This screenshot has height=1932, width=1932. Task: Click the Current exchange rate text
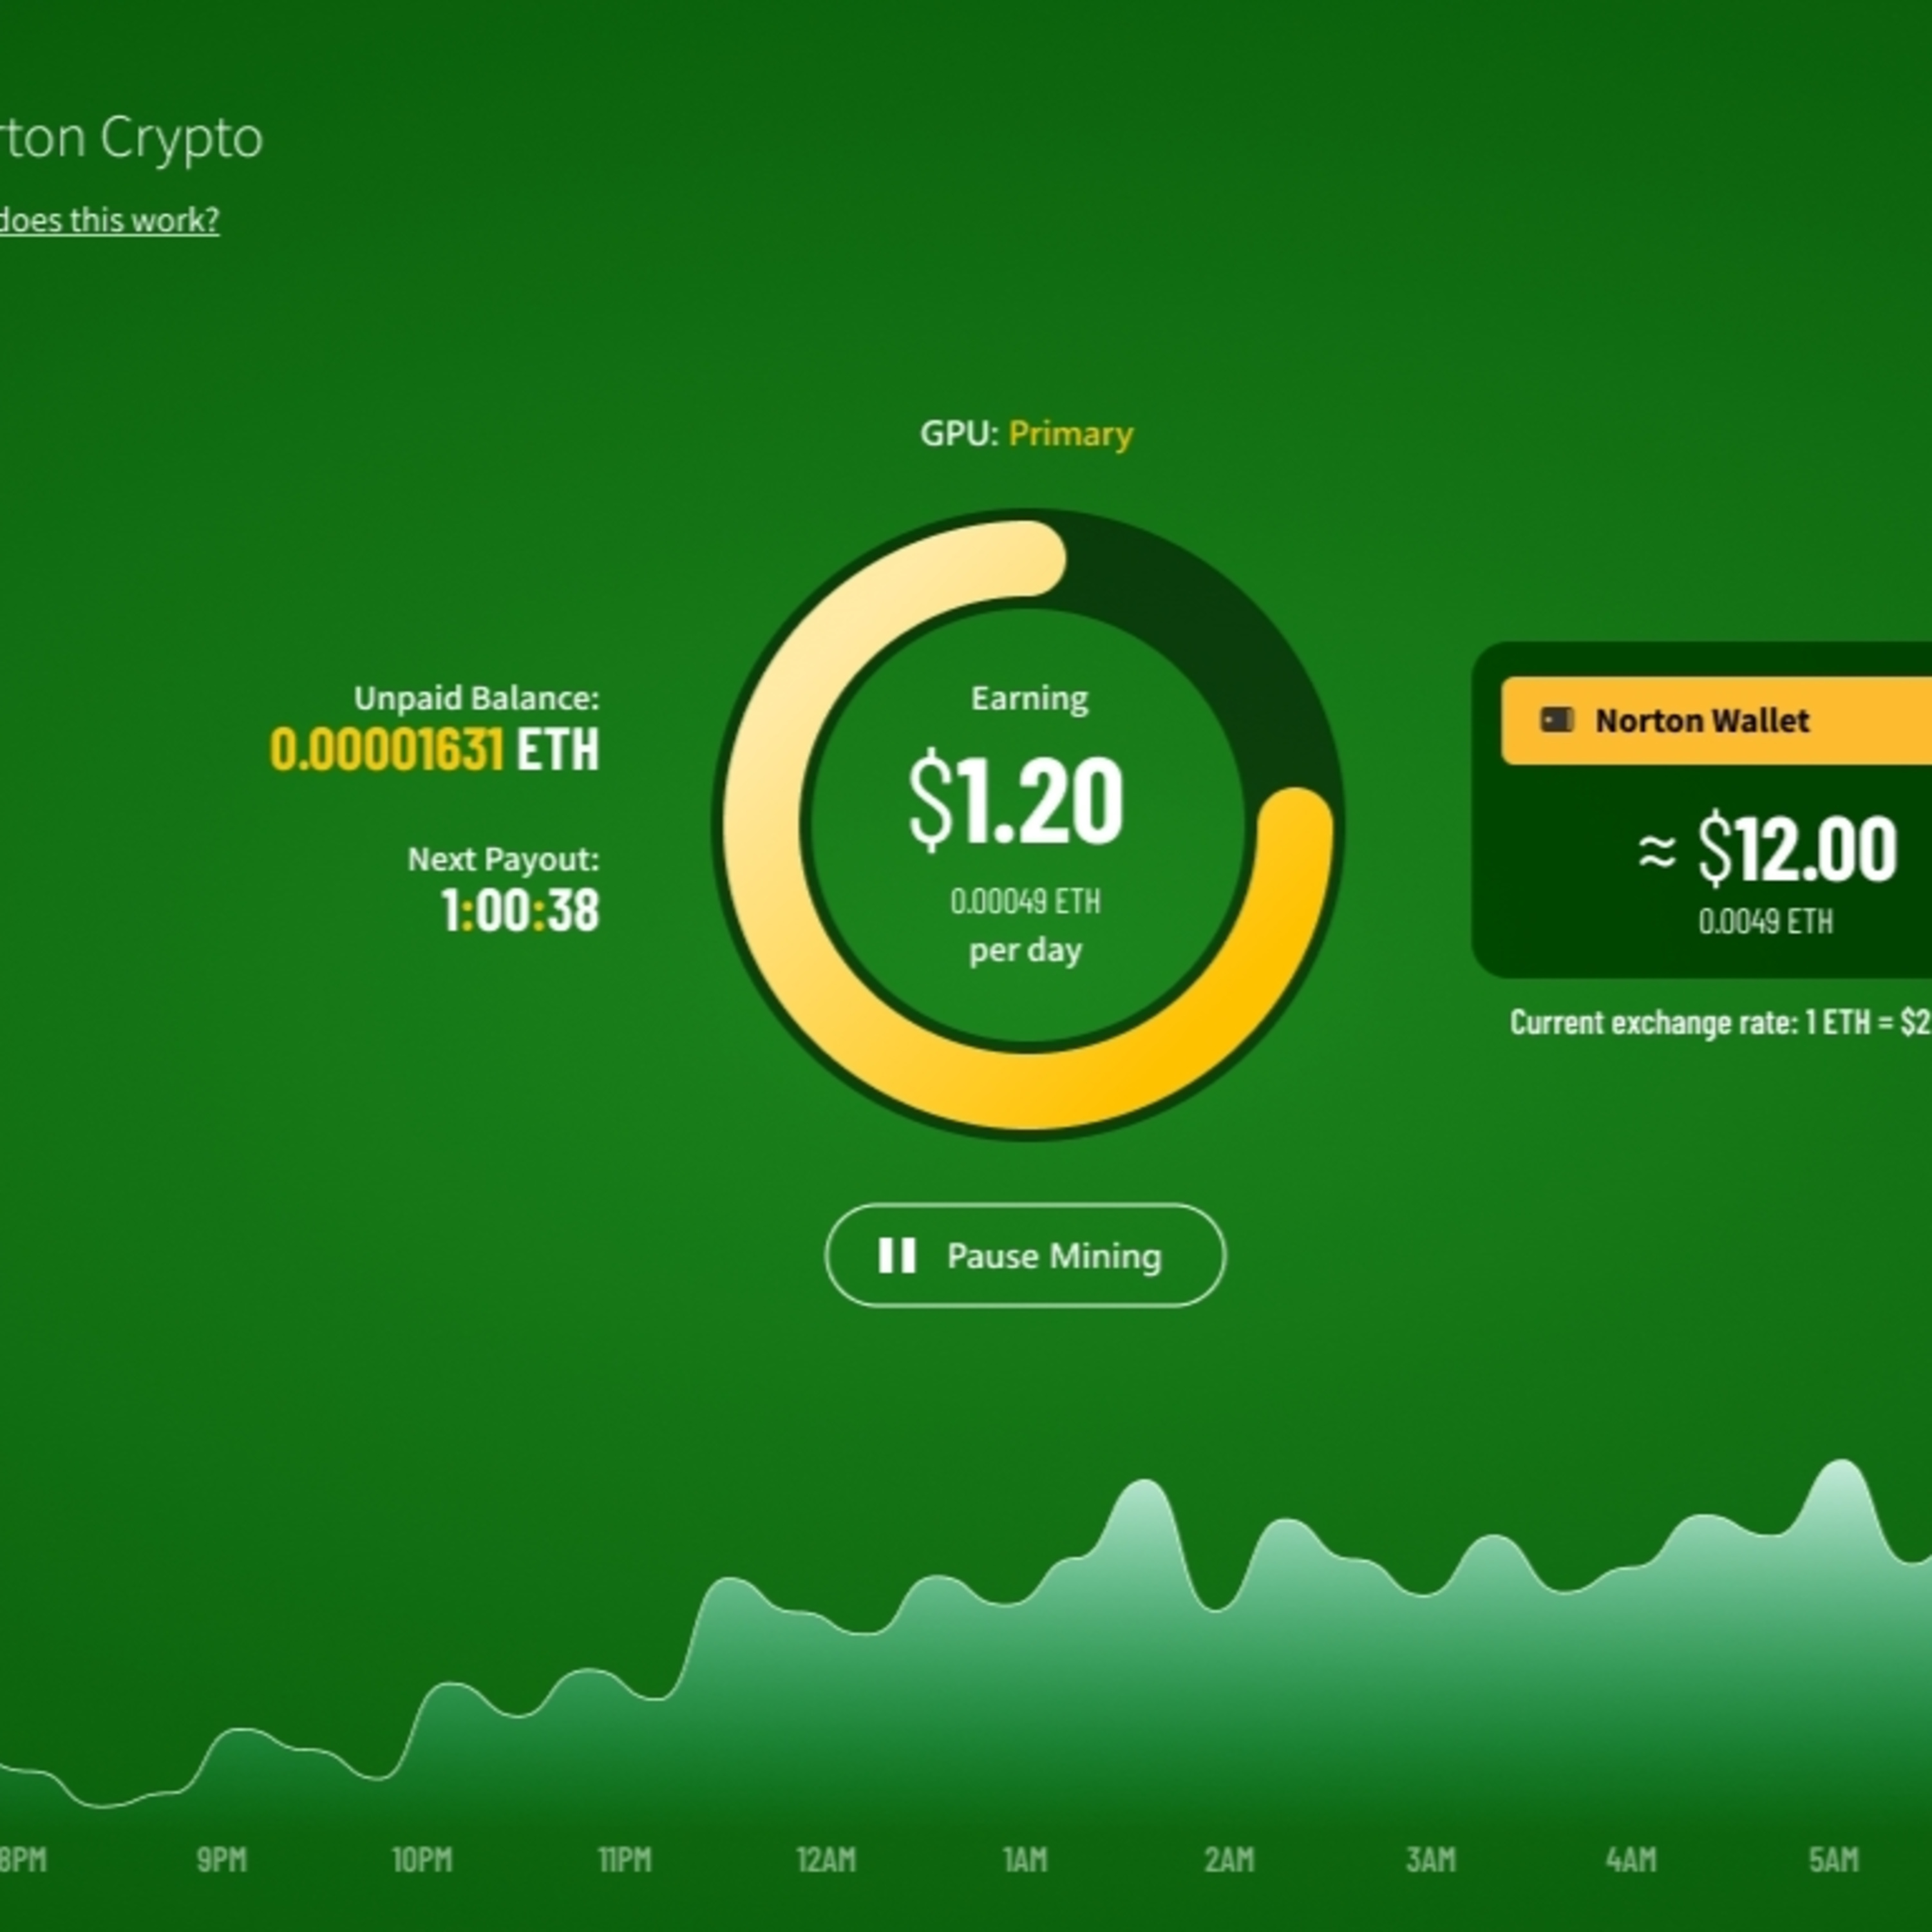[x=1720, y=1023]
